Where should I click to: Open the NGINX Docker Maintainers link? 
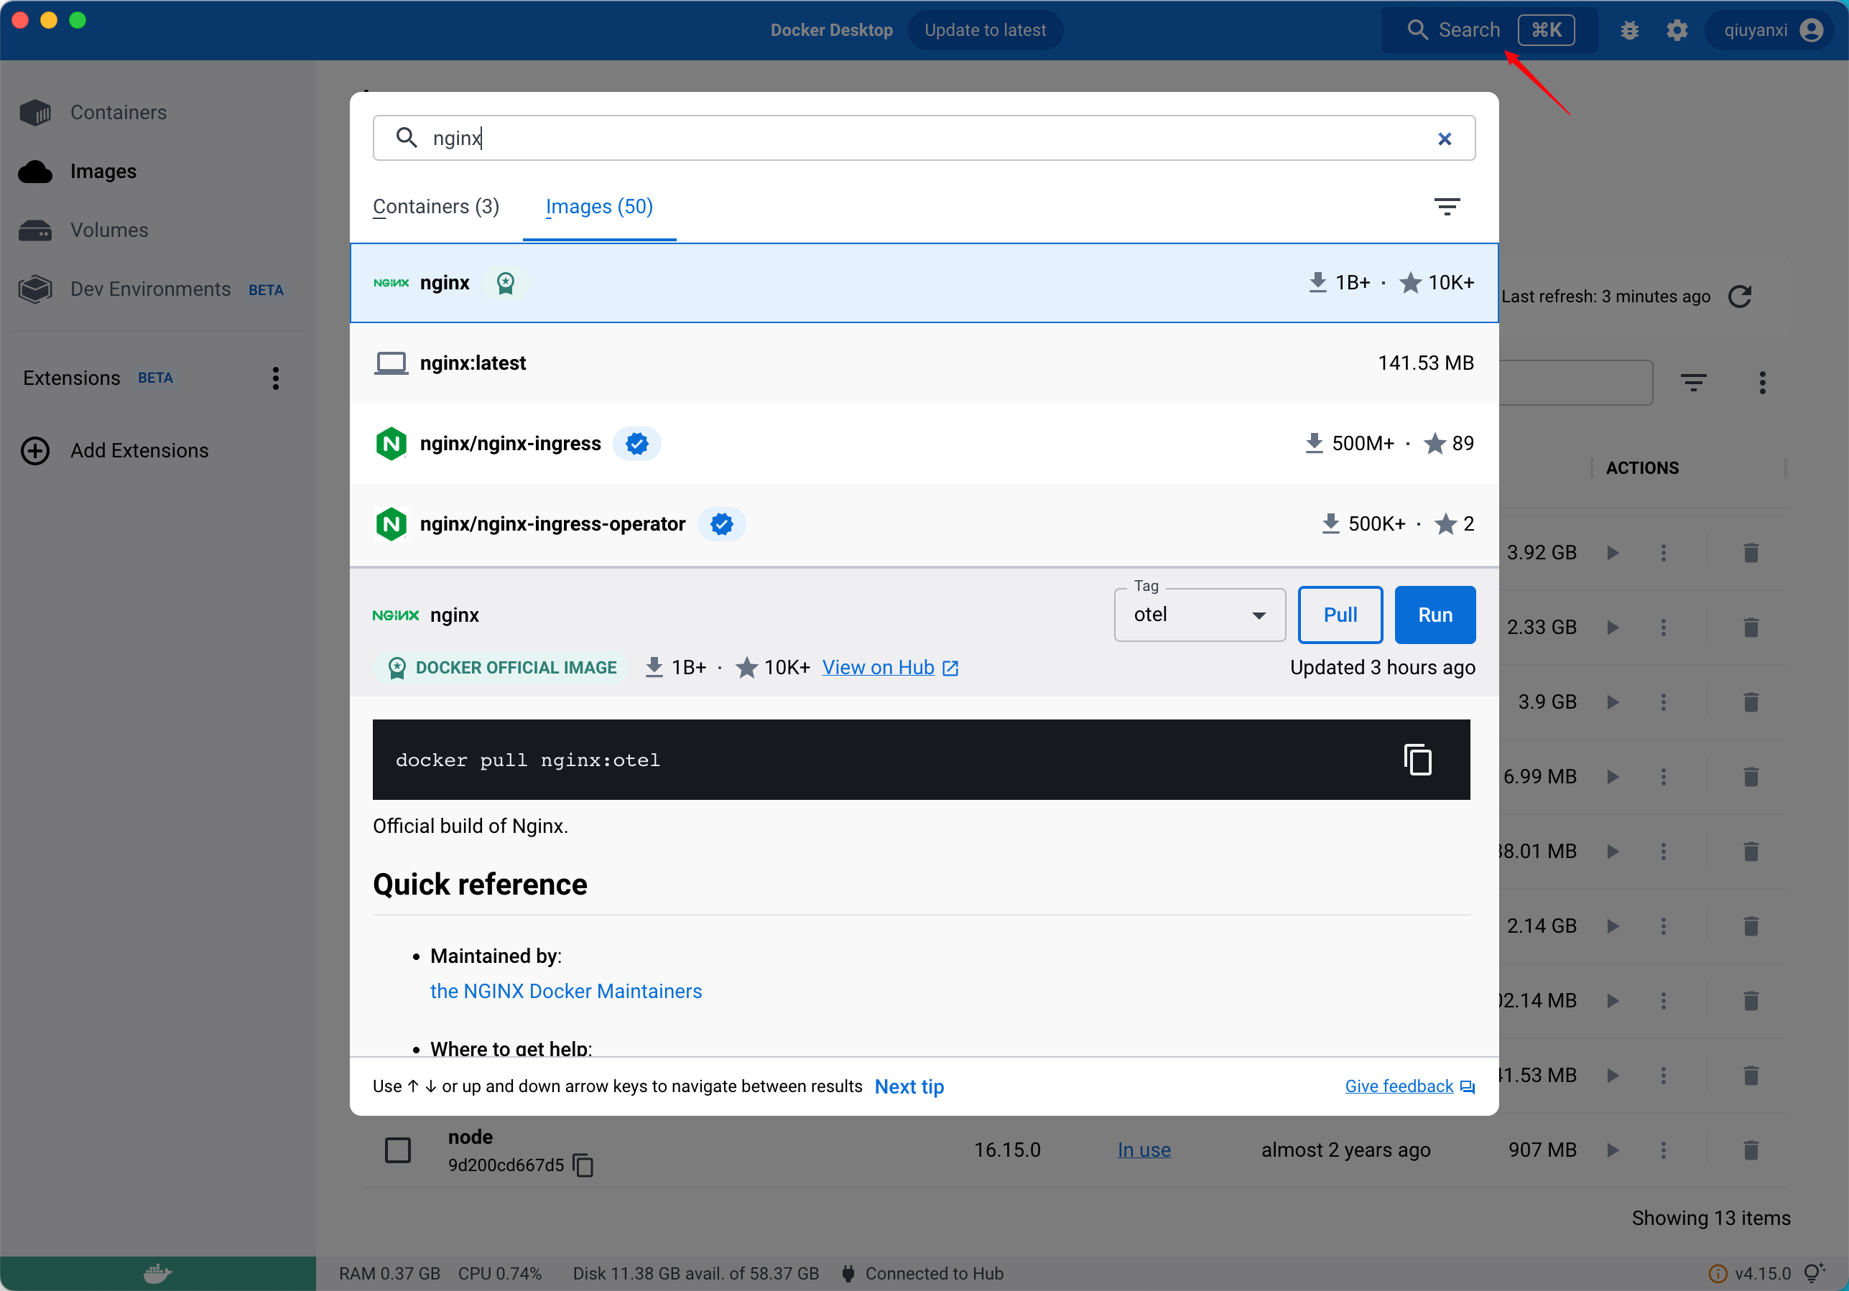(x=565, y=991)
